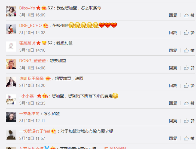This screenshot has height=149, width=196.
Task: Reply to _小小磊_'s 12:33 comment
Action: pyautogui.click(x=173, y=103)
